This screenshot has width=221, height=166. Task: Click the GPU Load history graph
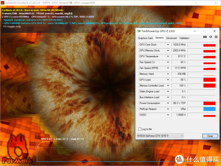[202, 80]
